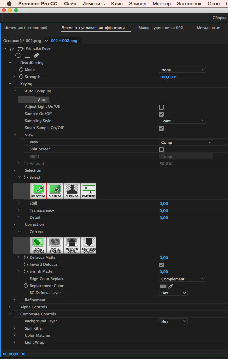The width and height of the screenshot is (228, 359).
Task: Toggle the Defocus Matte stopwatch
Action: tap(26, 257)
